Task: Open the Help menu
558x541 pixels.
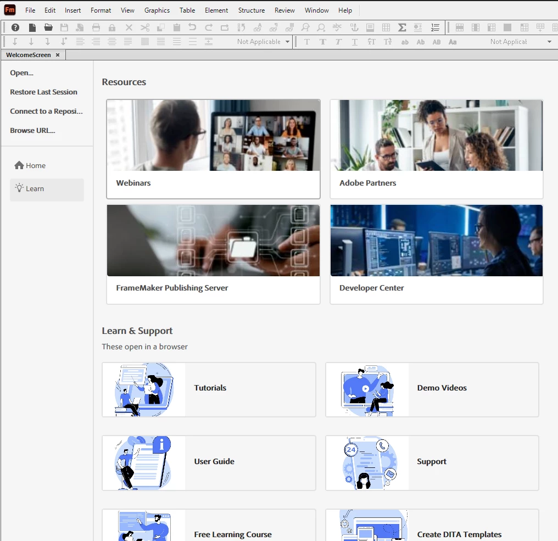Action: click(345, 10)
